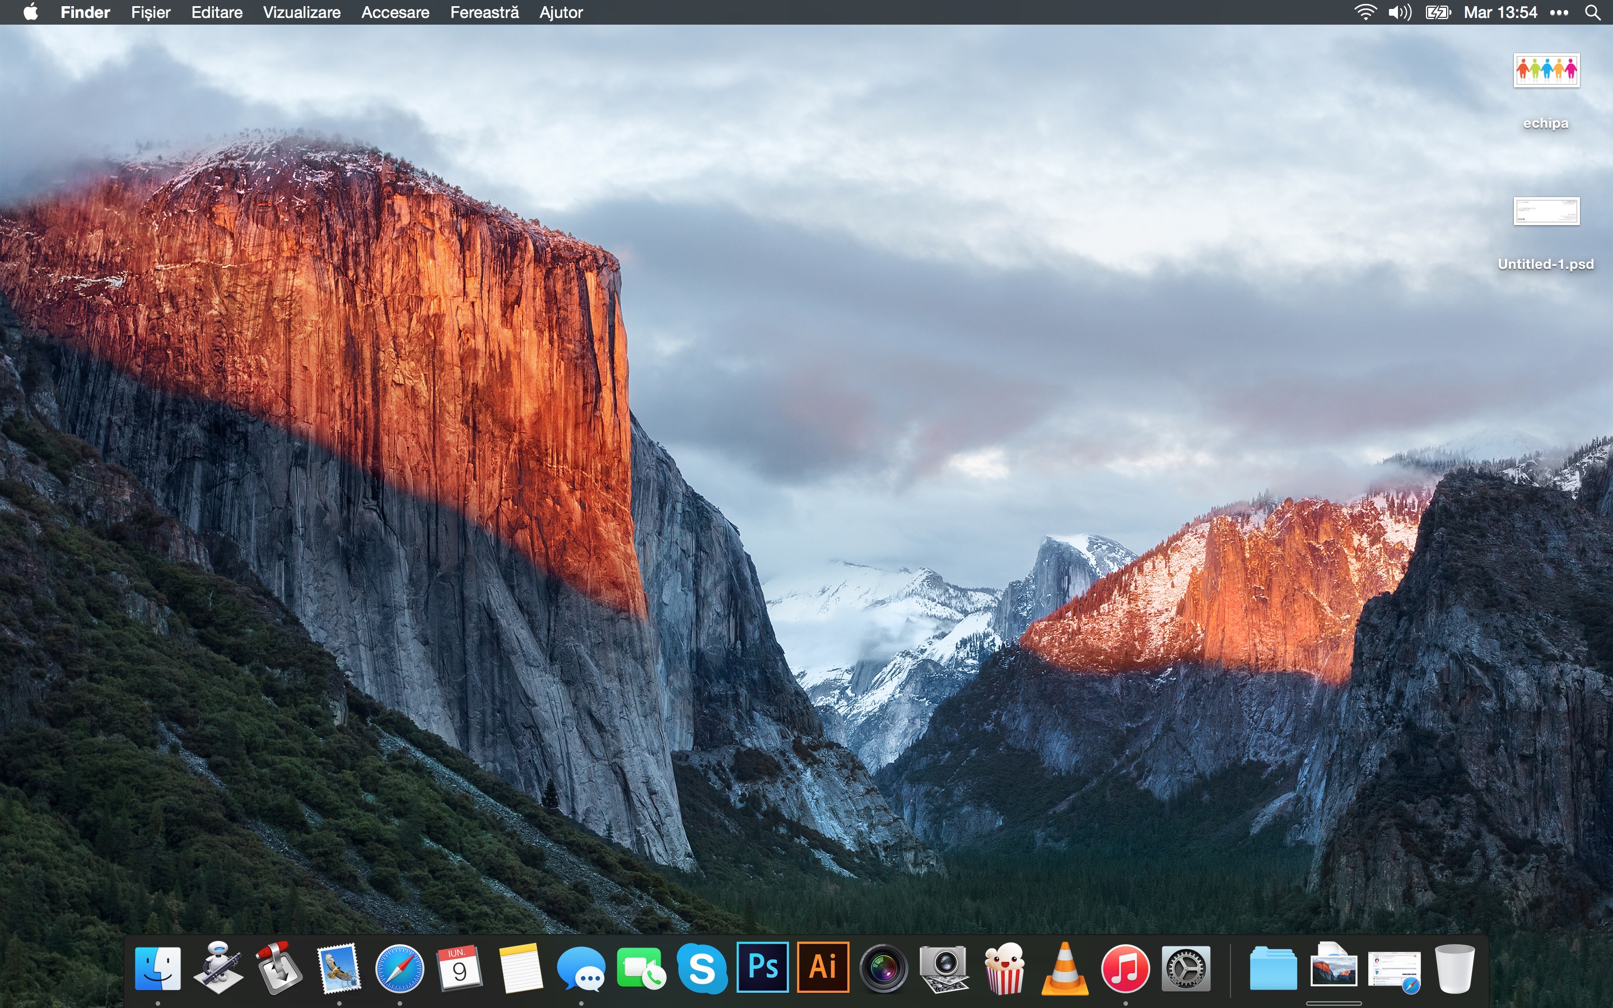Open the Messages chat bubble icon
This screenshot has width=1613, height=1008.
click(x=581, y=968)
